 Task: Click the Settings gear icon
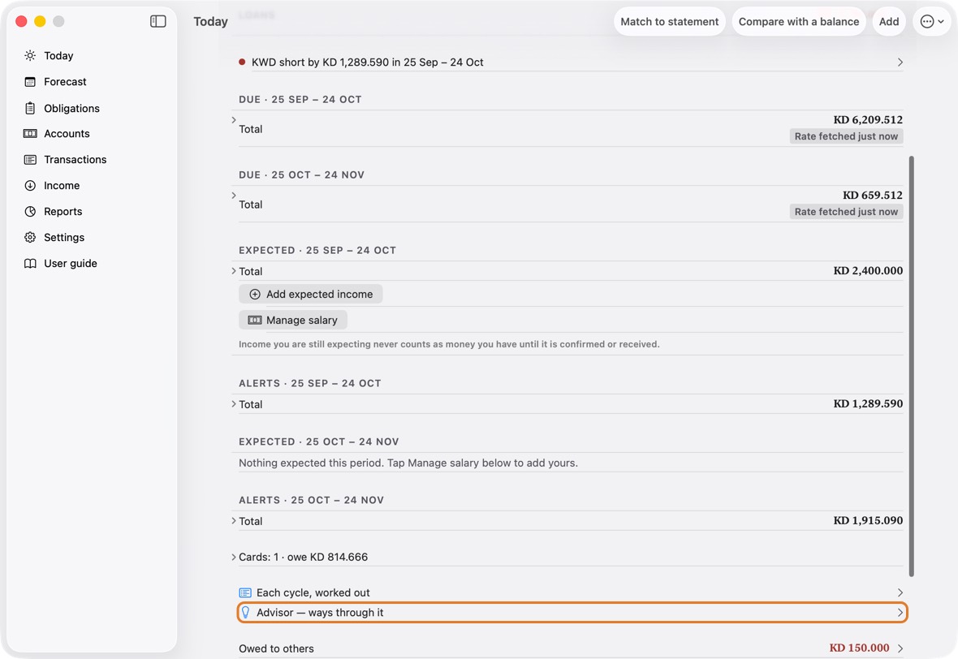(30, 238)
